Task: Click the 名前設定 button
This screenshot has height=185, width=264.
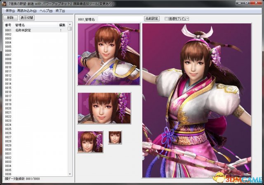Action: coord(152,18)
